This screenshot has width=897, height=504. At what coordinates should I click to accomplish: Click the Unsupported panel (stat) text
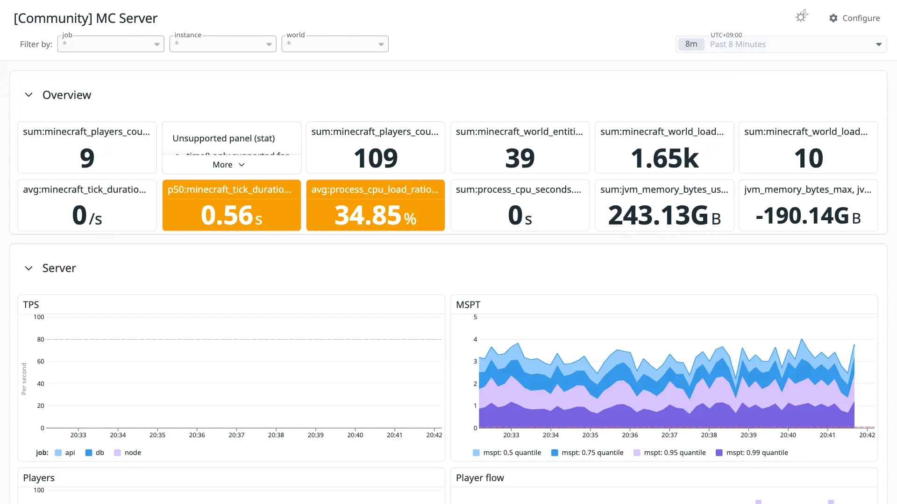point(223,138)
